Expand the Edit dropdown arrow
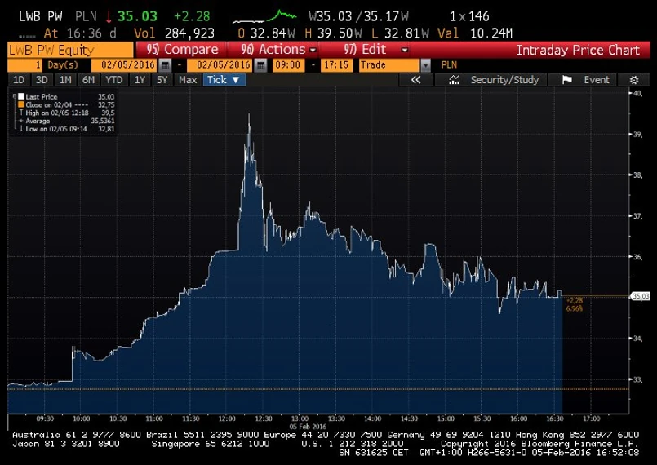The width and height of the screenshot is (657, 465). [x=404, y=50]
